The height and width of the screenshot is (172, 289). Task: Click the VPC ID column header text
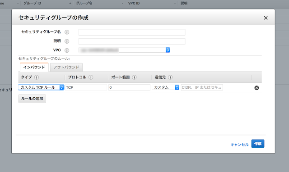point(134,3)
